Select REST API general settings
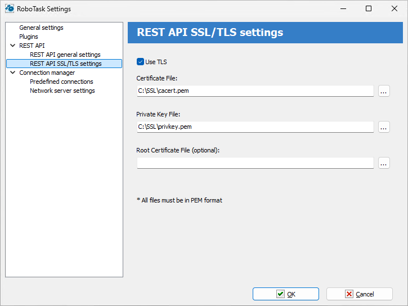This screenshot has width=408, height=306. click(x=65, y=55)
